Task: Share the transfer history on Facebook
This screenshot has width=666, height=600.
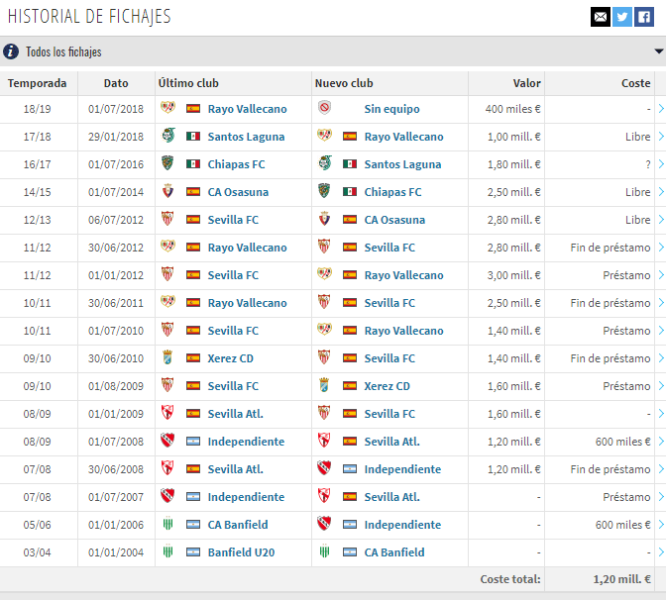Action: [x=644, y=17]
